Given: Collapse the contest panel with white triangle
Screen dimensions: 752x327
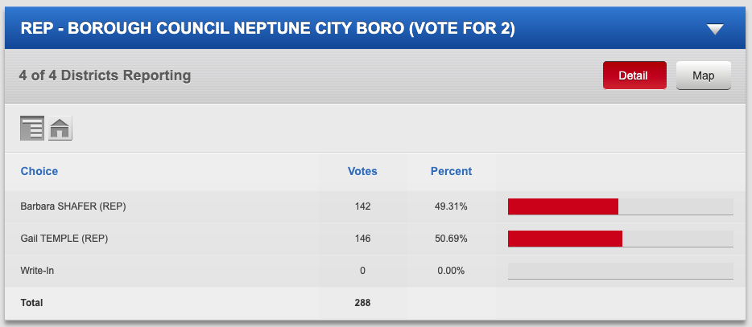Looking at the screenshot, I should (x=715, y=29).
